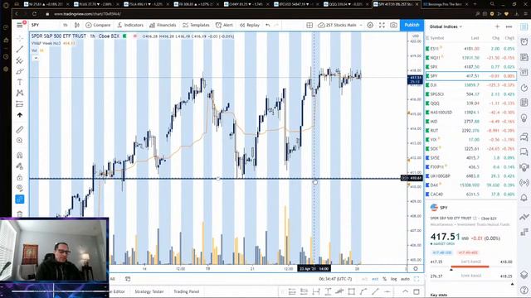The image size is (531, 298).
Task: Open the Financials menu
Action: (163, 25)
